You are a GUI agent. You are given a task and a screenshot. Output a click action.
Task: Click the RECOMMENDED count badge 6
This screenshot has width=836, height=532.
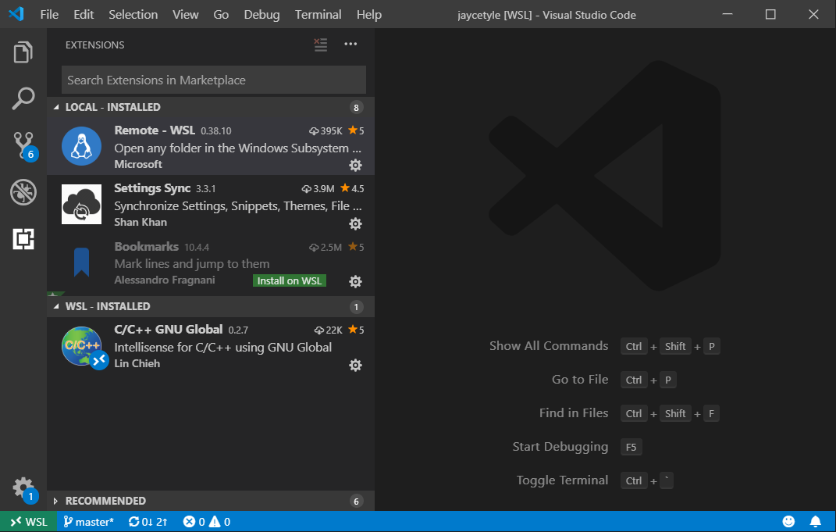tap(356, 501)
